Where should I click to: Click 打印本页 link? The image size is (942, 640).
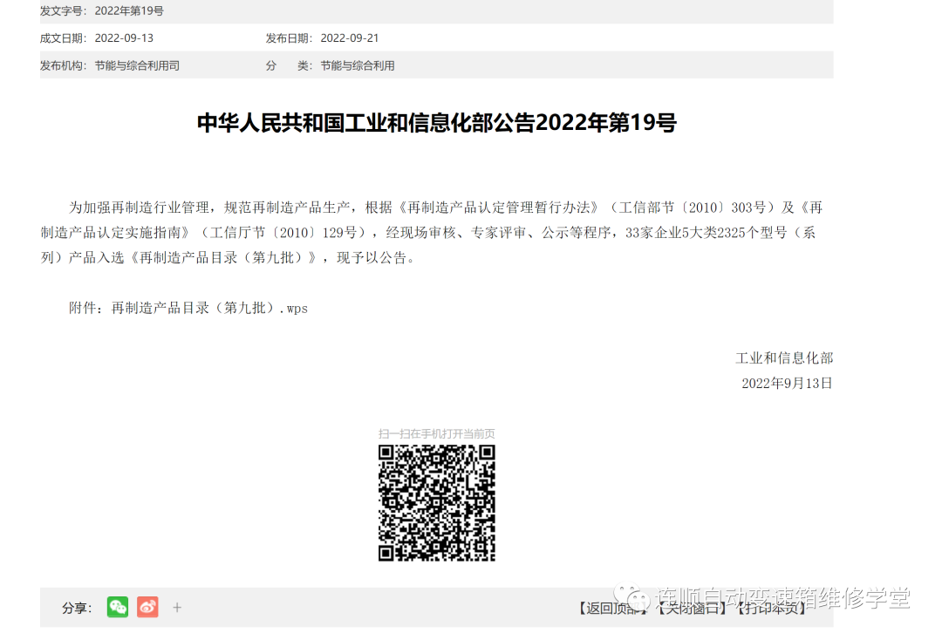pyautogui.click(x=770, y=609)
